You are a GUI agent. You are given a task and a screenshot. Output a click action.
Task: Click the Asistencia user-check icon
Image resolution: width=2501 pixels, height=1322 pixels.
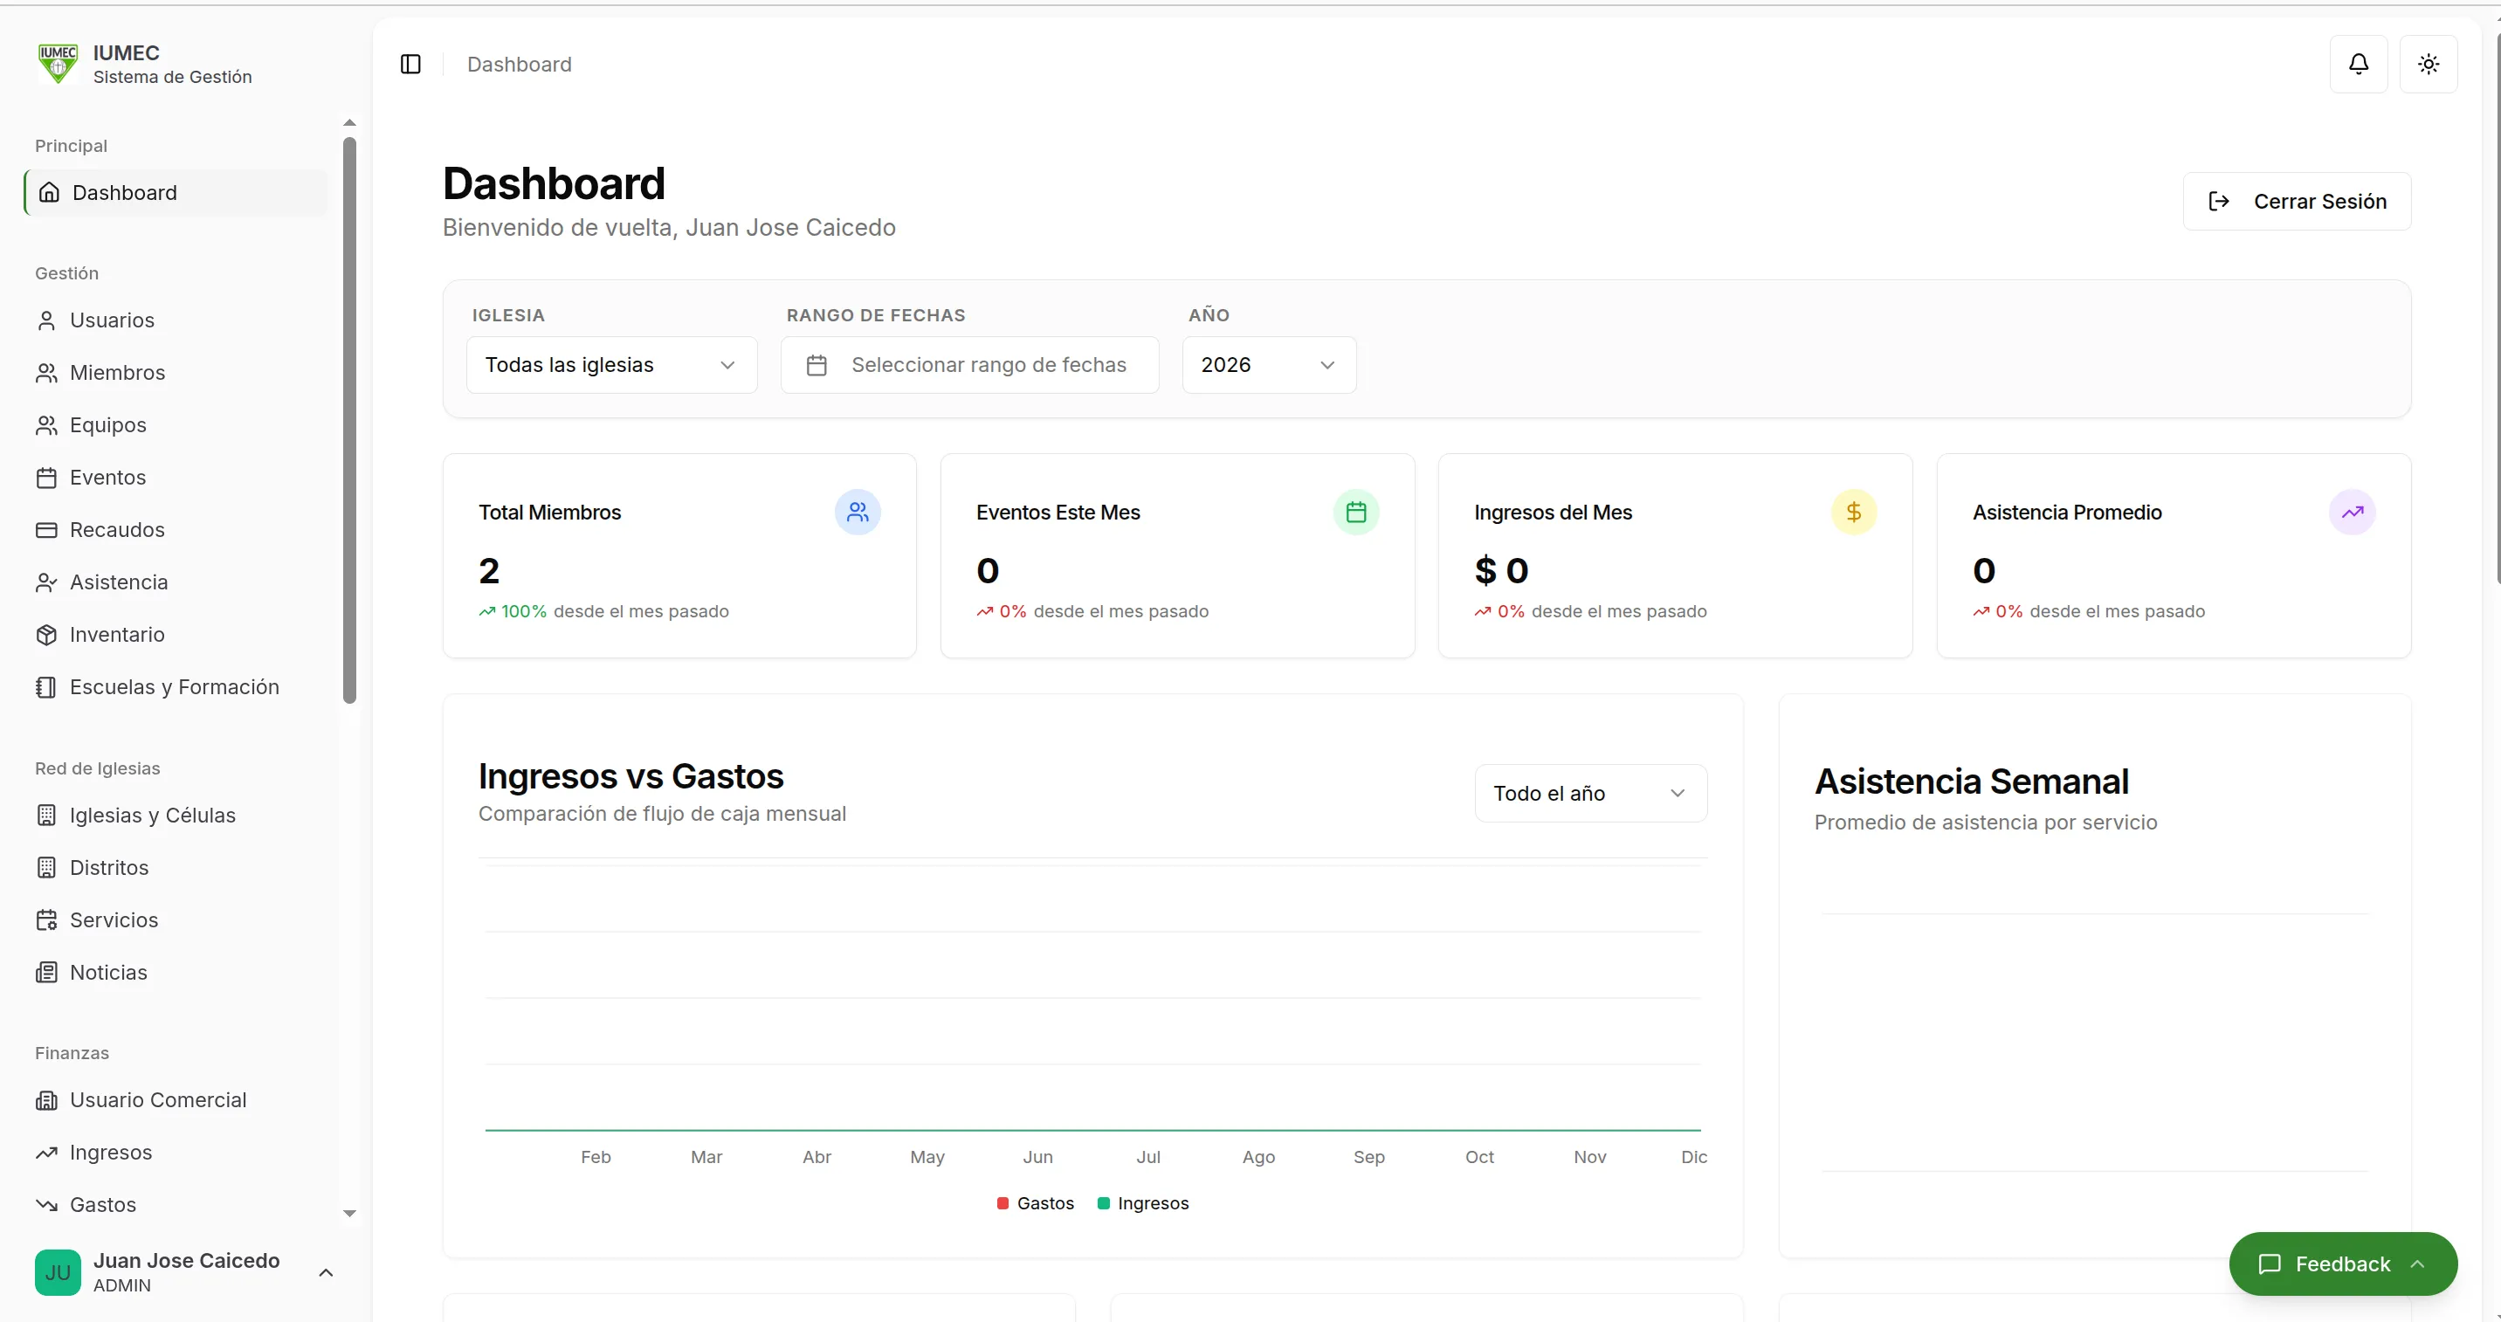pyautogui.click(x=45, y=582)
